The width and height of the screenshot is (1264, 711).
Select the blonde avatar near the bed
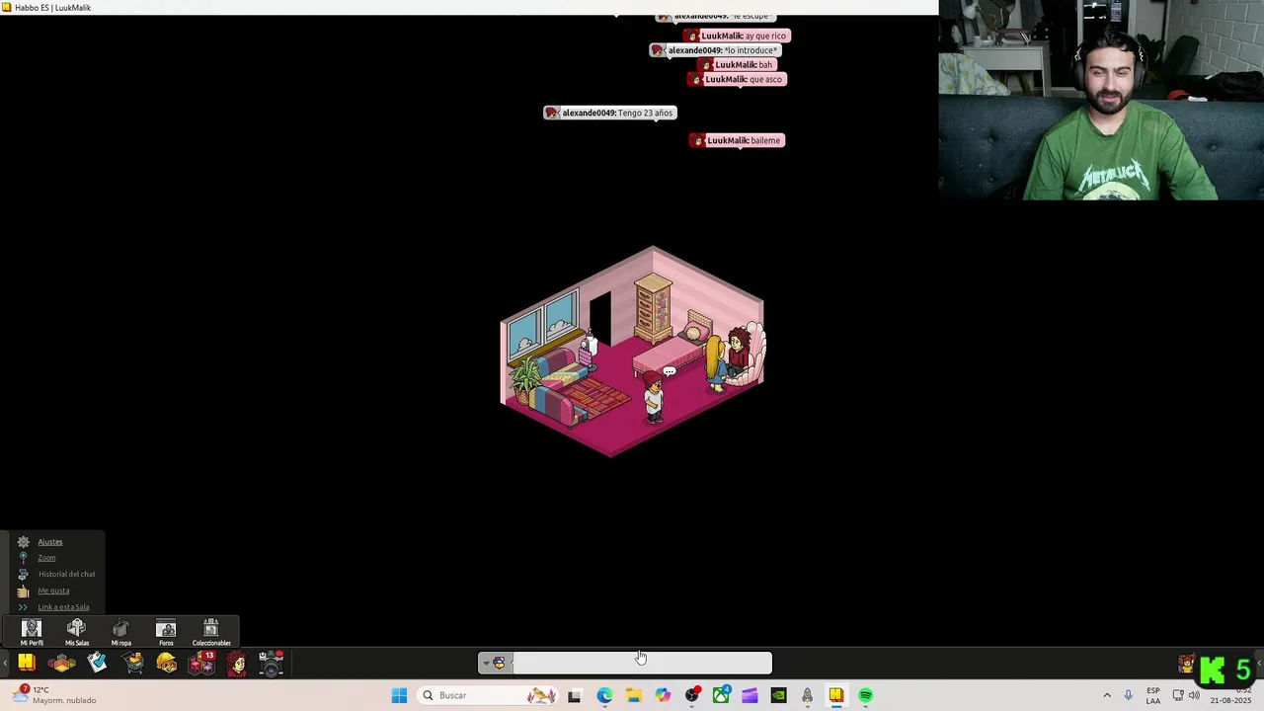click(x=714, y=362)
